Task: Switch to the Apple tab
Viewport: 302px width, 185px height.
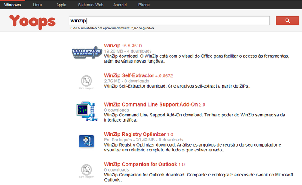Action: pyautogui.click(x=61, y=5)
